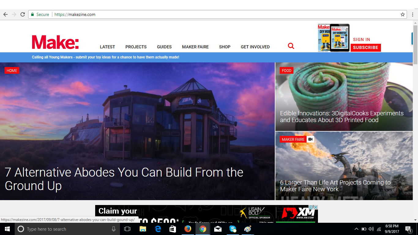The image size is (418, 235).
Task: Open Skype from the taskbar
Action: pos(233,229)
